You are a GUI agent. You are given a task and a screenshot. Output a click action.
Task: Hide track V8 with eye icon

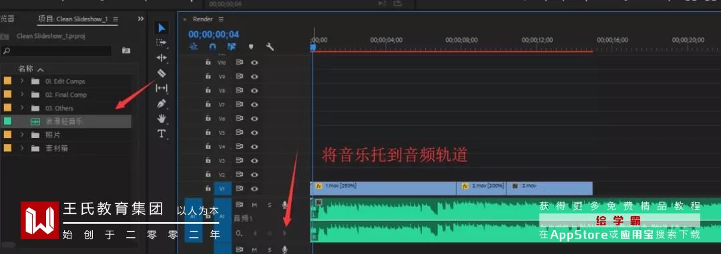[x=254, y=91]
